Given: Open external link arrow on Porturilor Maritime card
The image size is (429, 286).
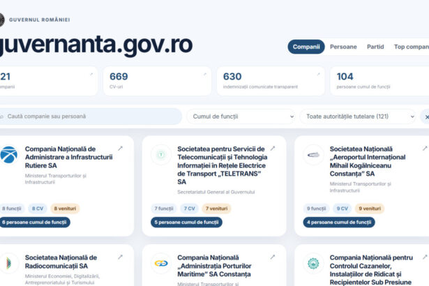Looking at the screenshot, I should click(x=273, y=257).
